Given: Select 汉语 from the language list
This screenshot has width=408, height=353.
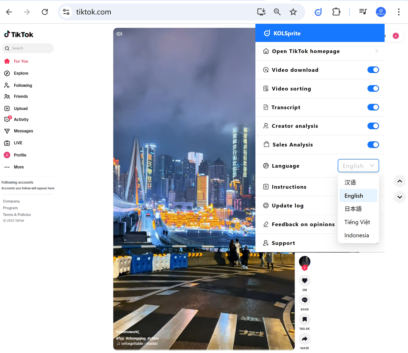Looking at the screenshot, I should point(358,183).
